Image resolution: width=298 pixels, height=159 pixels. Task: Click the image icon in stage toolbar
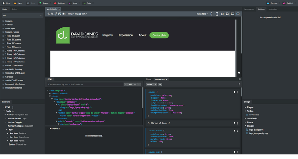60,14
